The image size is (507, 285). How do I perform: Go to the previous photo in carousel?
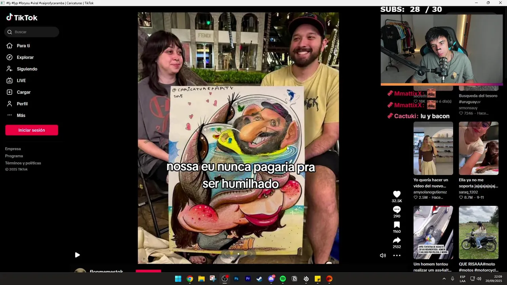coord(226,254)
